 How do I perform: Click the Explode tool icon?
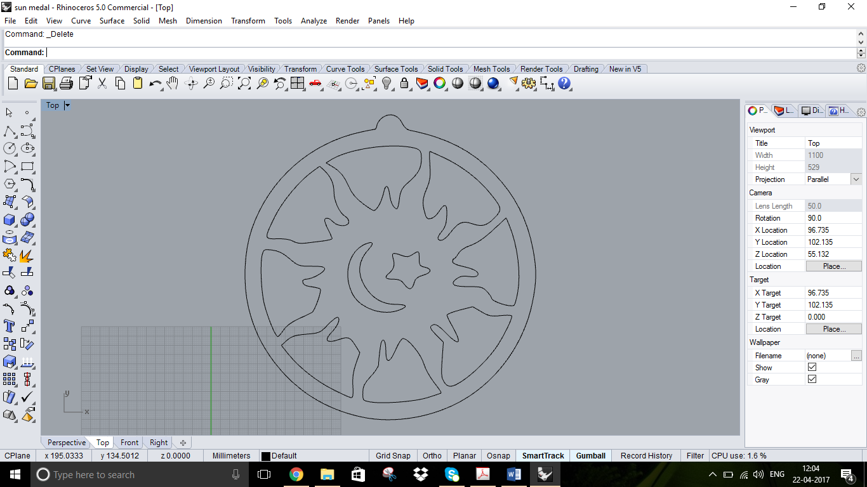click(27, 256)
